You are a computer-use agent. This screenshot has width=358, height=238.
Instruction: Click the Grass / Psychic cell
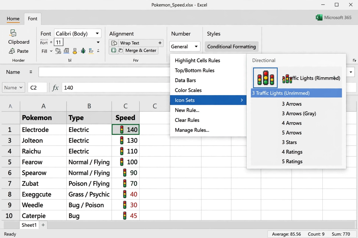[x=89, y=194]
